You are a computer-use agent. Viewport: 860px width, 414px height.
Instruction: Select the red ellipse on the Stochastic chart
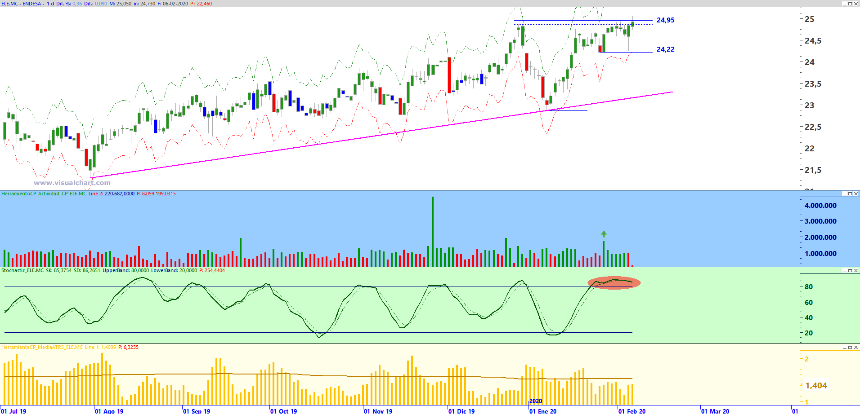coord(614,282)
